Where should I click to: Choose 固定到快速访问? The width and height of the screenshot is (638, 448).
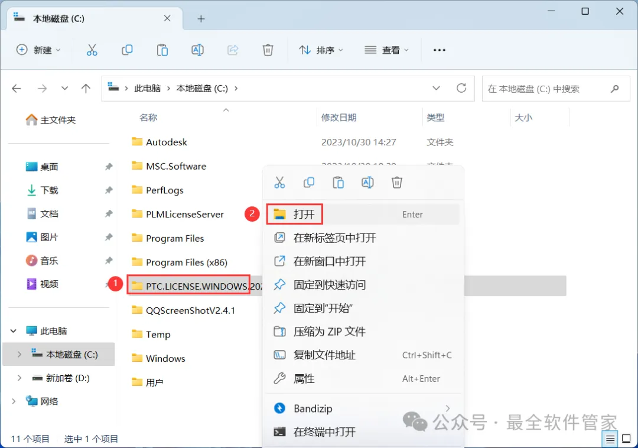coord(363,285)
